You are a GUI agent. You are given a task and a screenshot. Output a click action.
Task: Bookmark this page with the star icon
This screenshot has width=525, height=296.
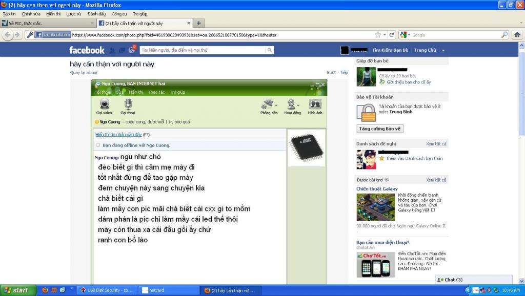coord(378,35)
